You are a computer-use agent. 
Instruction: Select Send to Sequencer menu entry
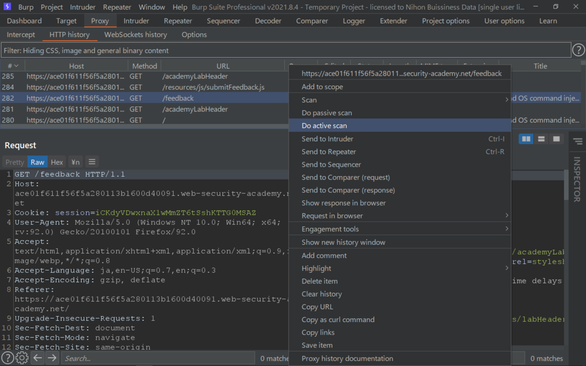coord(399,164)
